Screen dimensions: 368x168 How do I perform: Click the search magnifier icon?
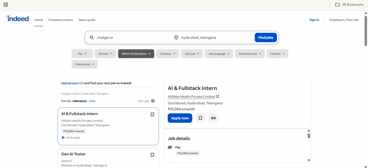click(92, 37)
